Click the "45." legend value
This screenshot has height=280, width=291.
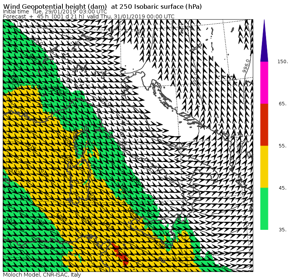(283, 188)
